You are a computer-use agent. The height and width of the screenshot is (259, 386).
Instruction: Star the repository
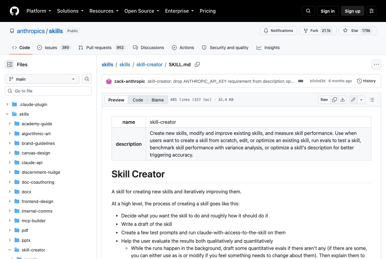pos(358,31)
